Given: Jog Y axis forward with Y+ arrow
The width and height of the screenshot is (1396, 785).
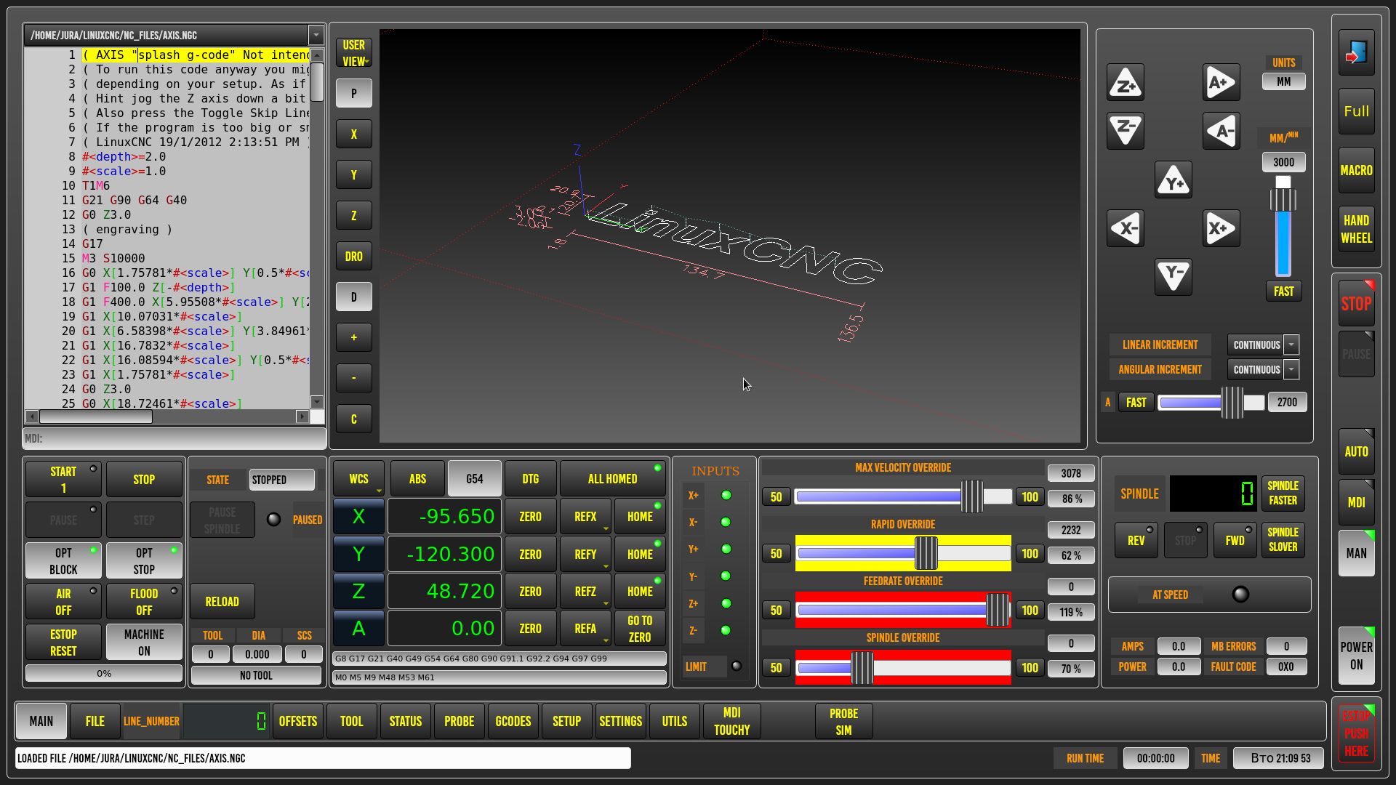Looking at the screenshot, I should 1173,180.
